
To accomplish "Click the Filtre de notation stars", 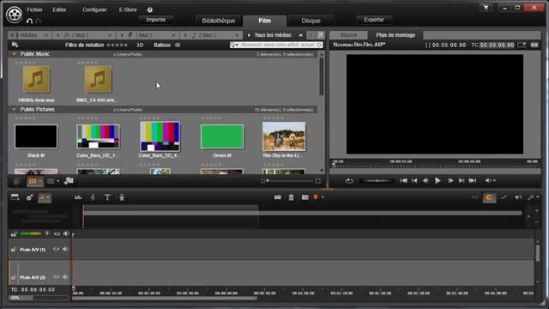I will pyautogui.click(x=118, y=45).
